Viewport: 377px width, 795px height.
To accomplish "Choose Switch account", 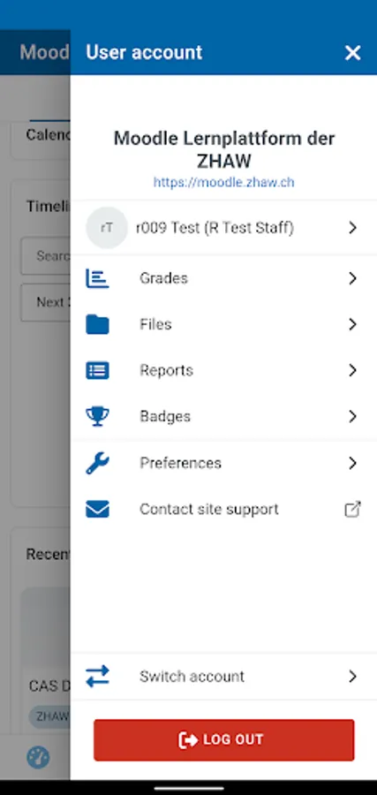I will pos(223,677).
